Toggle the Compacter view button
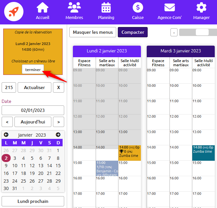Image resolution: width=217 pixels, height=208 pixels. pos(133,32)
